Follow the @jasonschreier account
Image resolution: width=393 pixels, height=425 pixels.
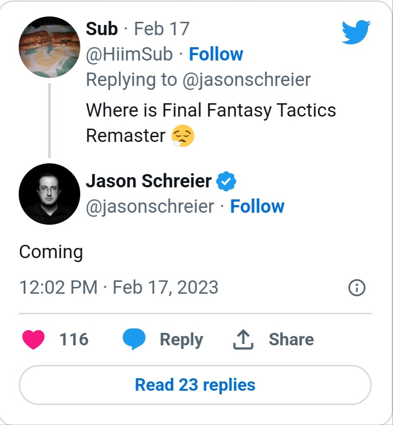(257, 206)
